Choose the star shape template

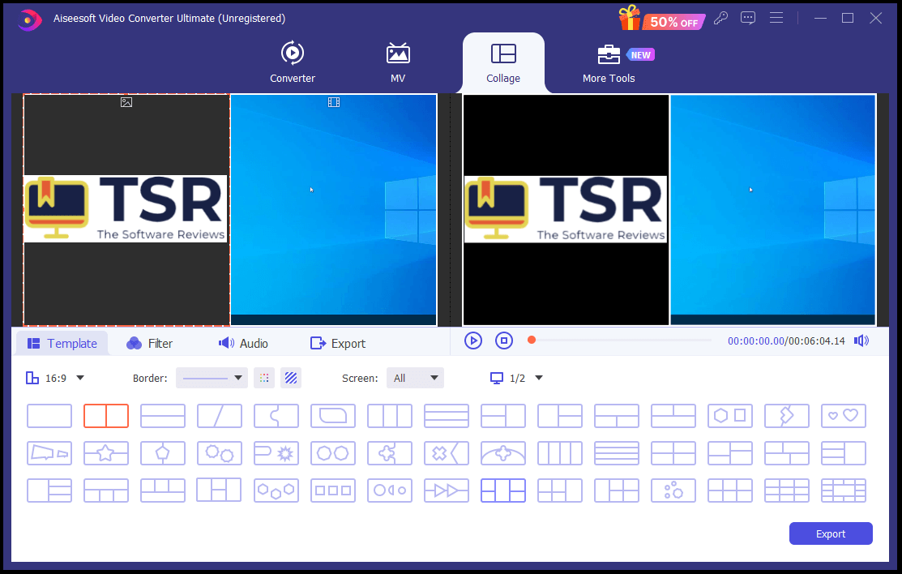tap(106, 453)
